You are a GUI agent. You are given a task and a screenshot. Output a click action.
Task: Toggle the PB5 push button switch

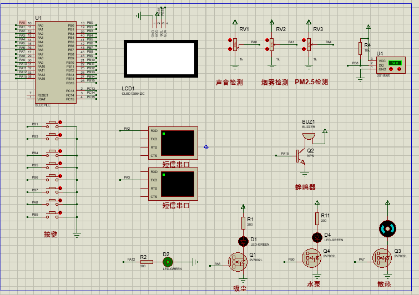pyautogui.click(x=52, y=165)
